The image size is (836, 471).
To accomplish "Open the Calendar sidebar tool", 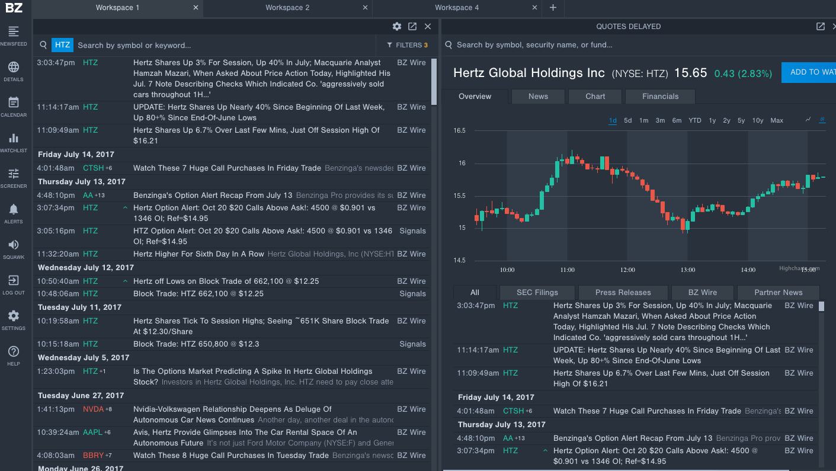I will 13,107.
